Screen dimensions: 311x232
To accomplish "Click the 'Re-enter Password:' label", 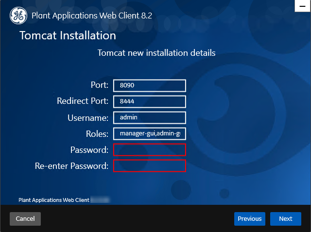I will tap(71, 166).
